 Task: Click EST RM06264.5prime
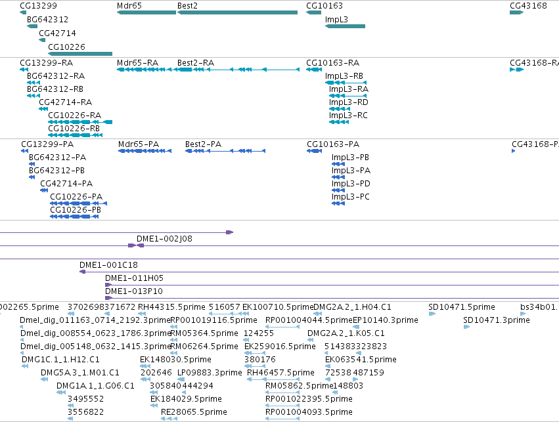coord(173,353)
